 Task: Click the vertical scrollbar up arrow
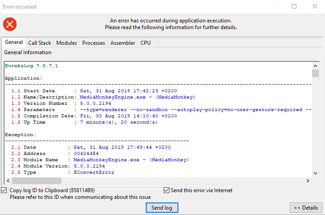315,65
